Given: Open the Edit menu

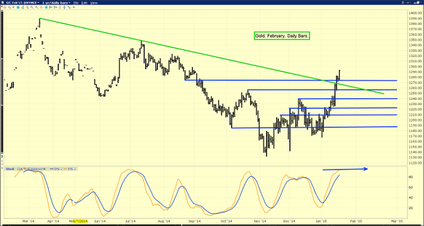Looking at the screenshot, I should [84, 3].
